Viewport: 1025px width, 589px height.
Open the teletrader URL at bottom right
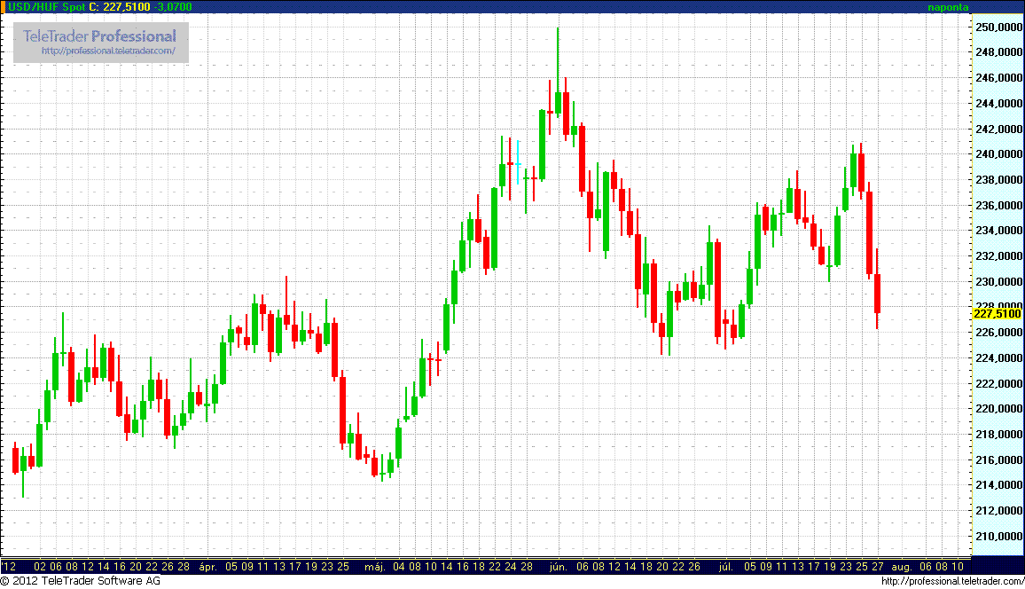952,581
